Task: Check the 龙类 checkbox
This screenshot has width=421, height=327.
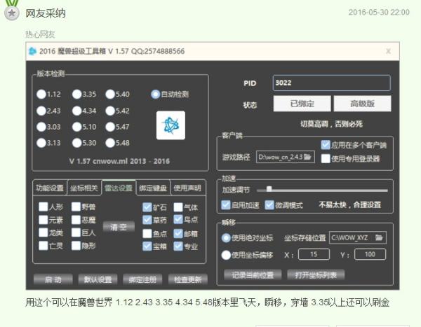Action: (44, 232)
